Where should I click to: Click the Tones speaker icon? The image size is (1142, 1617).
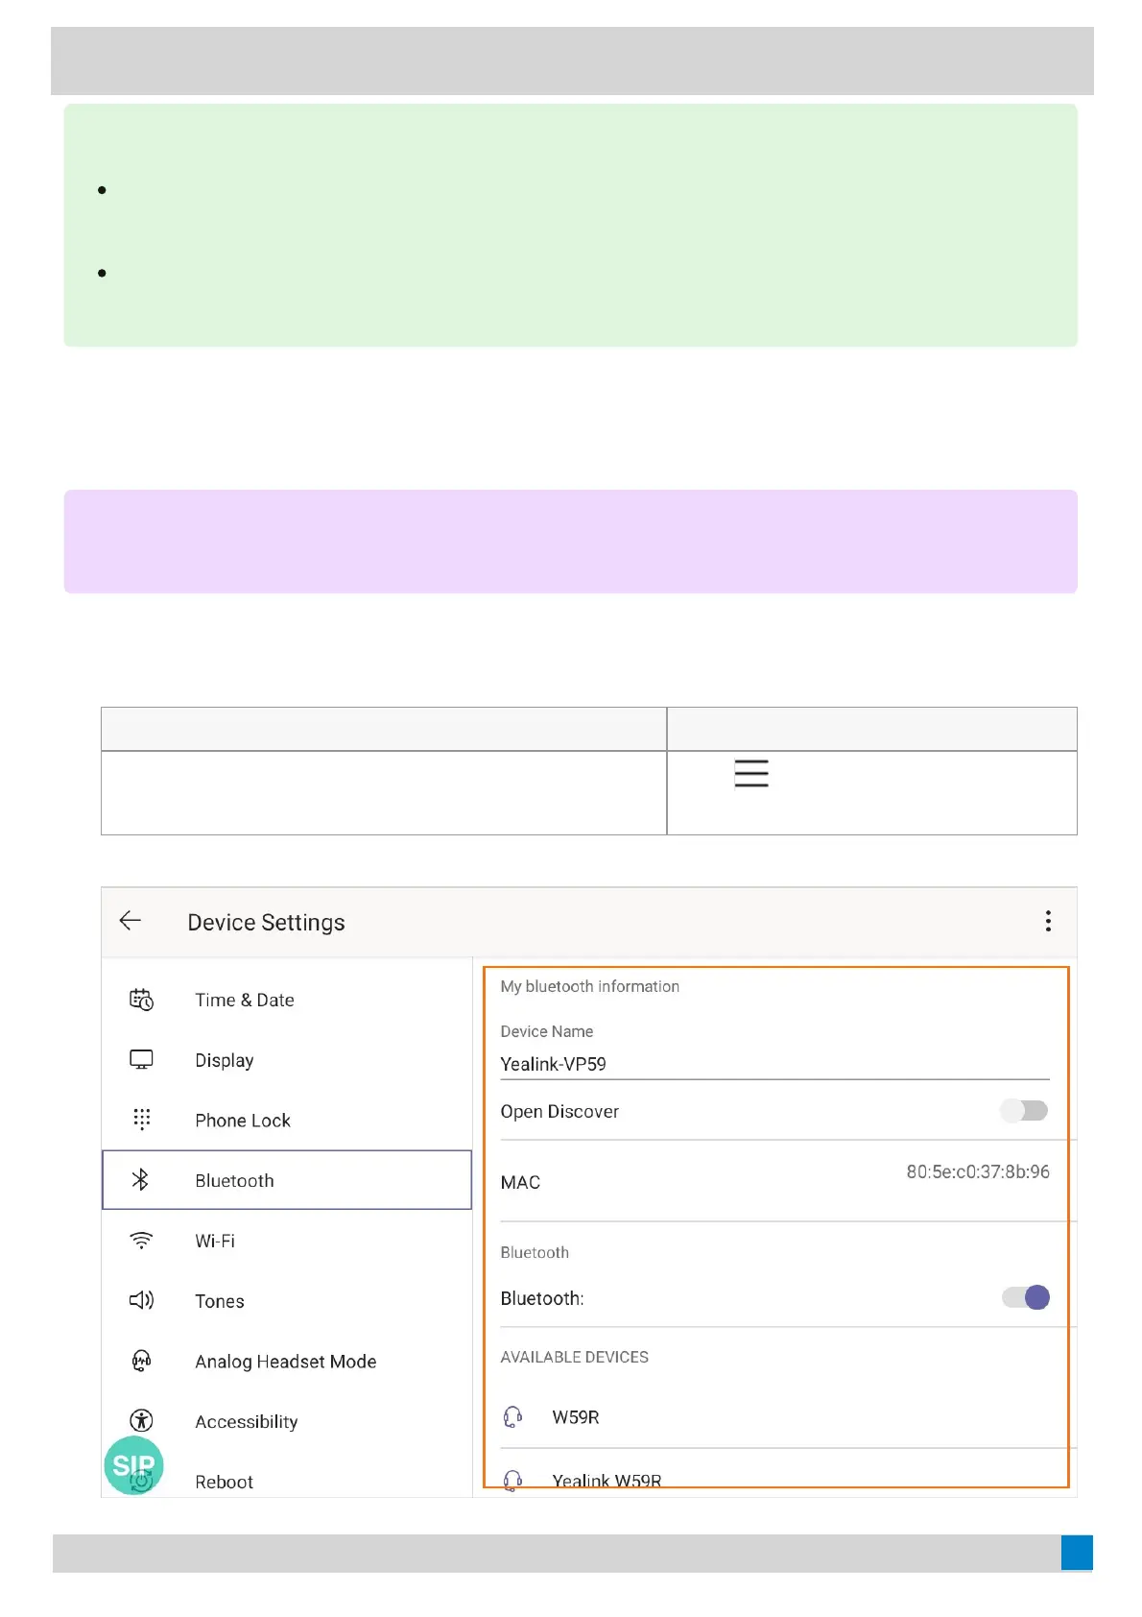click(141, 1300)
